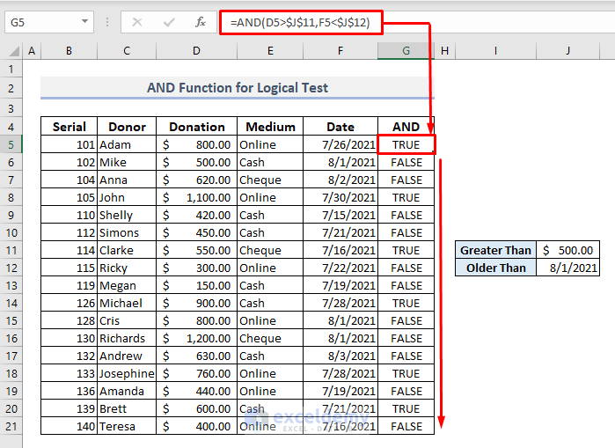
Task: Click the 'Serial' header cell
Action: click(x=69, y=127)
